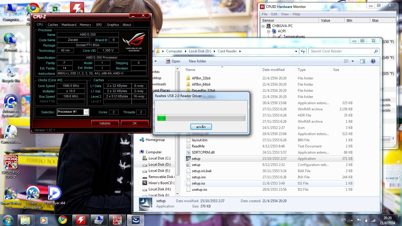Open the Action Center flag in the tray
The image size is (402, 226).
(x=359, y=220)
